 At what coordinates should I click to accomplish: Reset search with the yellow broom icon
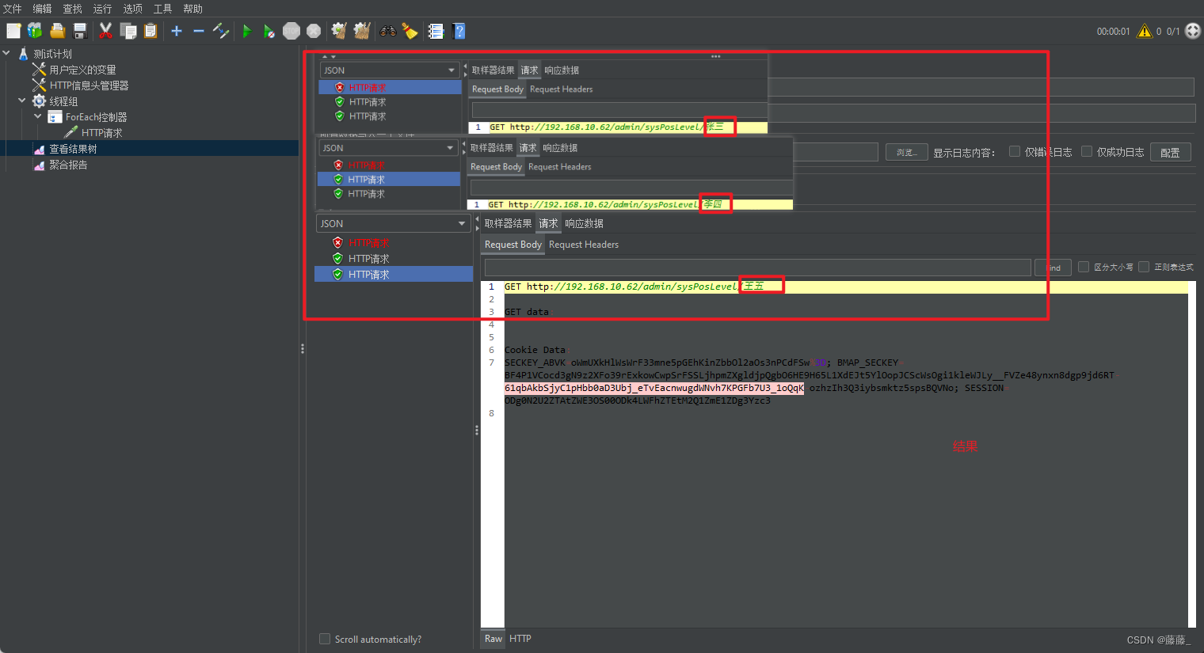410,31
